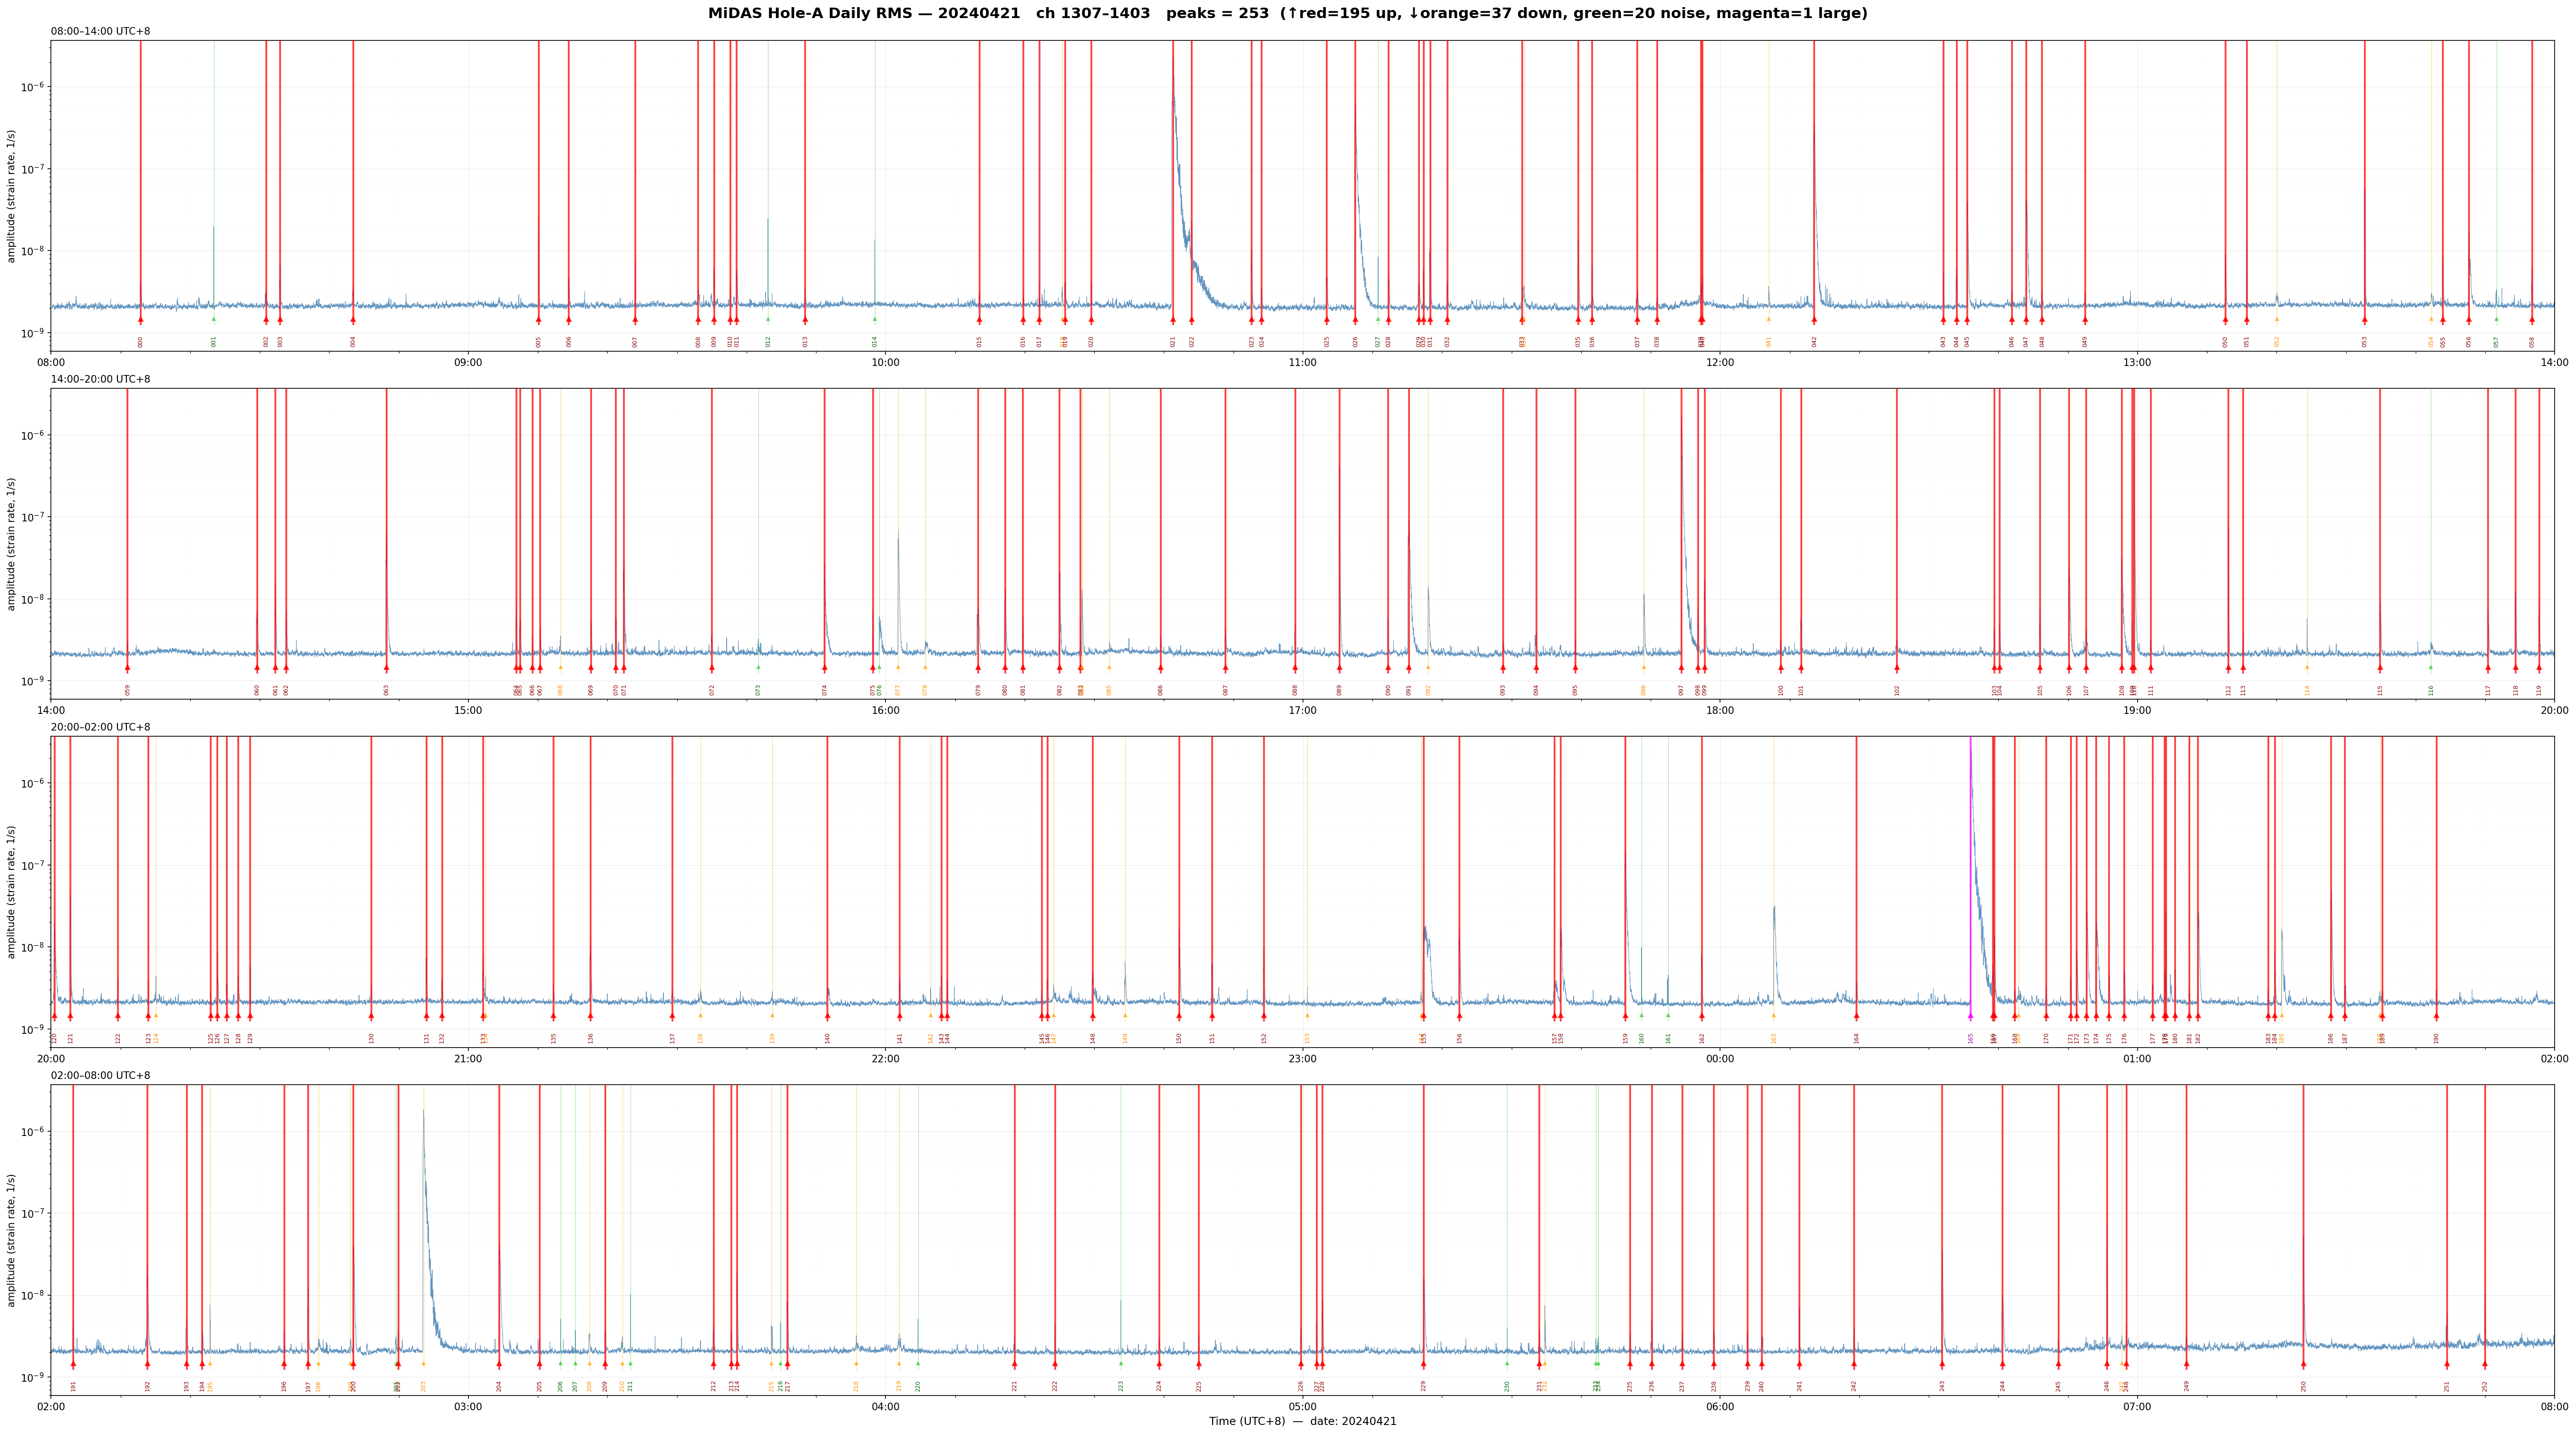
Task: Select the "21:00" time tick label
Action: (x=468, y=1059)
